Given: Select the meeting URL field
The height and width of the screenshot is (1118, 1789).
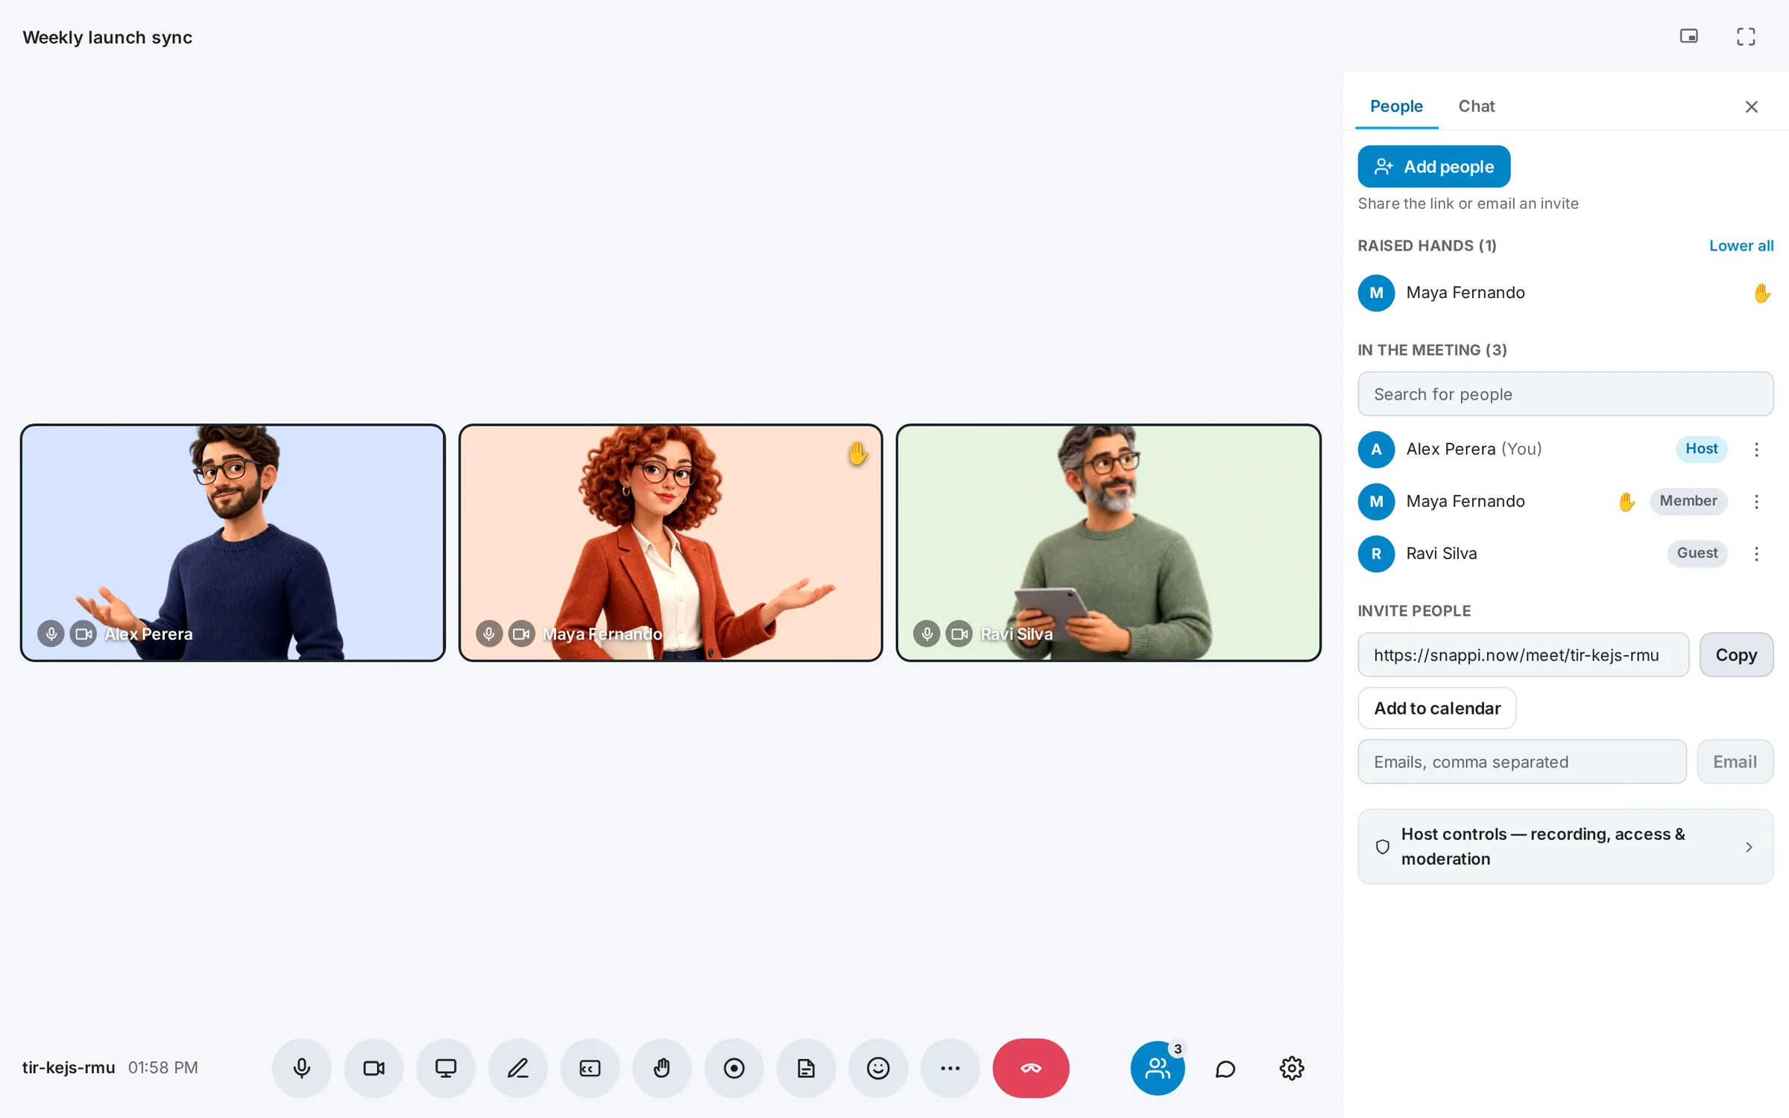Looking at the screenshot, I should click(1523, 655).
